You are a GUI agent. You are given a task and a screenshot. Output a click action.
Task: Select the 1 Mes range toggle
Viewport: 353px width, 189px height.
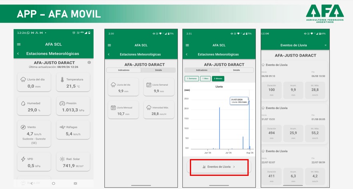205,79
